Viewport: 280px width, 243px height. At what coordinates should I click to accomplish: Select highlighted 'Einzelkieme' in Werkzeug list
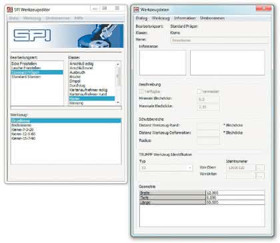(66, 121)
